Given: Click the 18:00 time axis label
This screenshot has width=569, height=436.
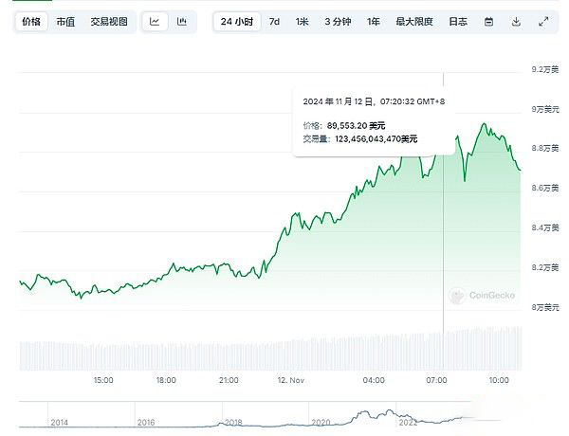Looking at the screenshot, I should coord(166,380).
